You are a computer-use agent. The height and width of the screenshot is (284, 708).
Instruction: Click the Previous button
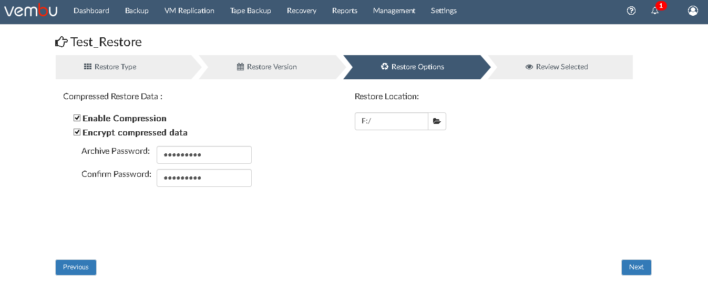[x=76, y=267]
